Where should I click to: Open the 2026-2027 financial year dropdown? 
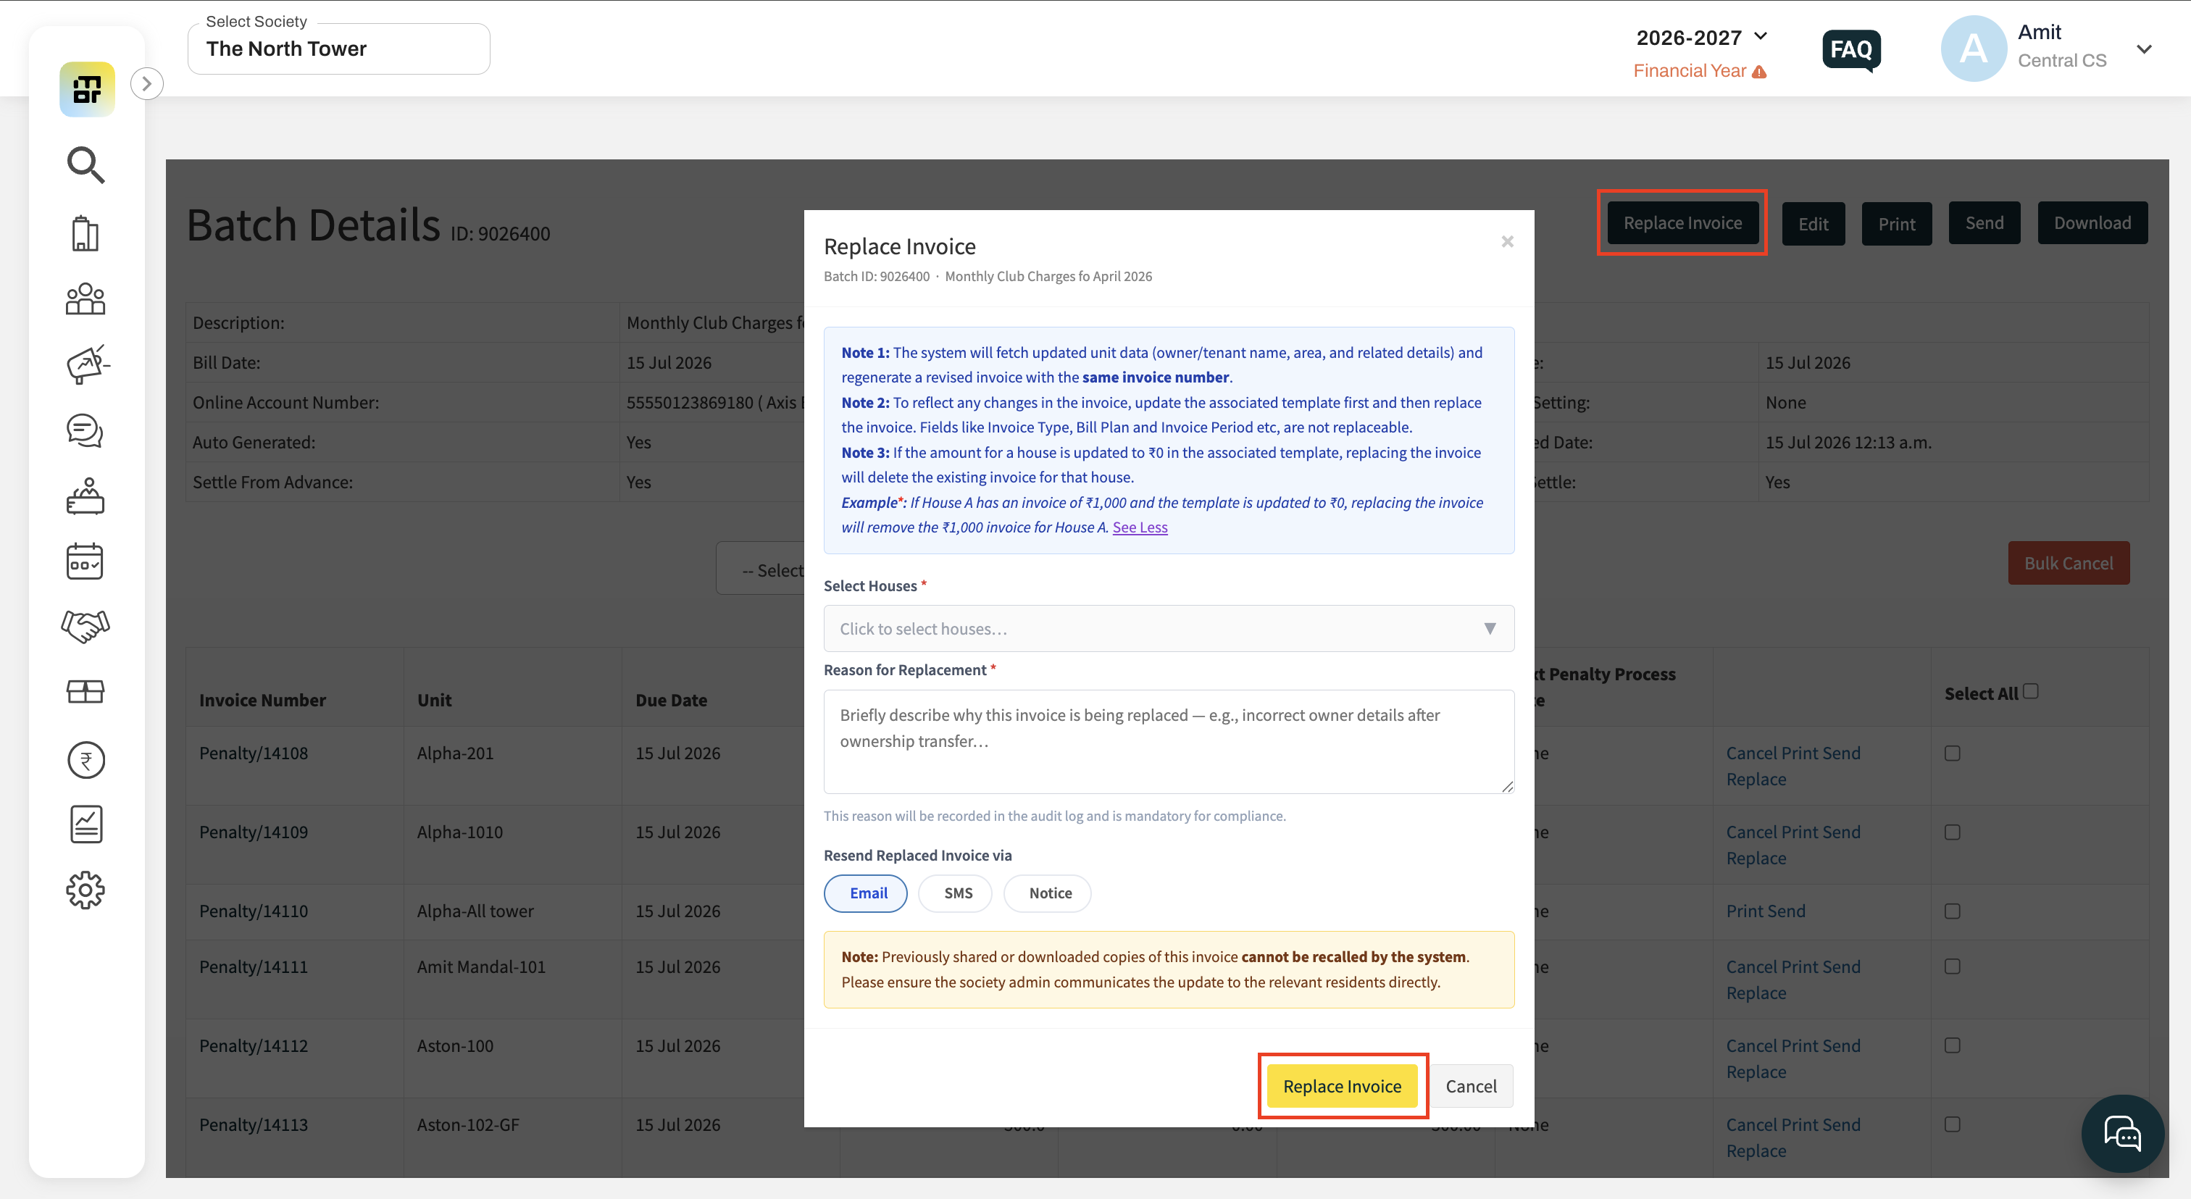click(x=1702, y=38)
